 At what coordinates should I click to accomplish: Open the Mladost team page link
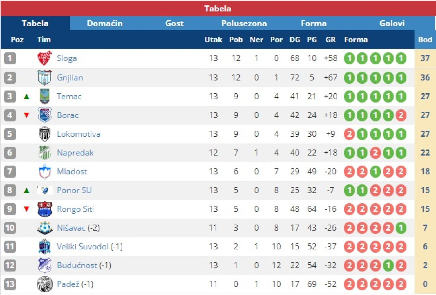point(72,171)
